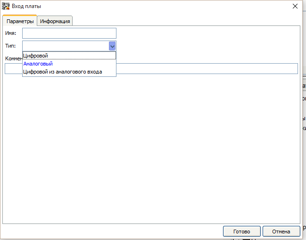Pick Цифровой из аналогового входа option
This screenshot has height=240, width=306.
tap(69, 72)
